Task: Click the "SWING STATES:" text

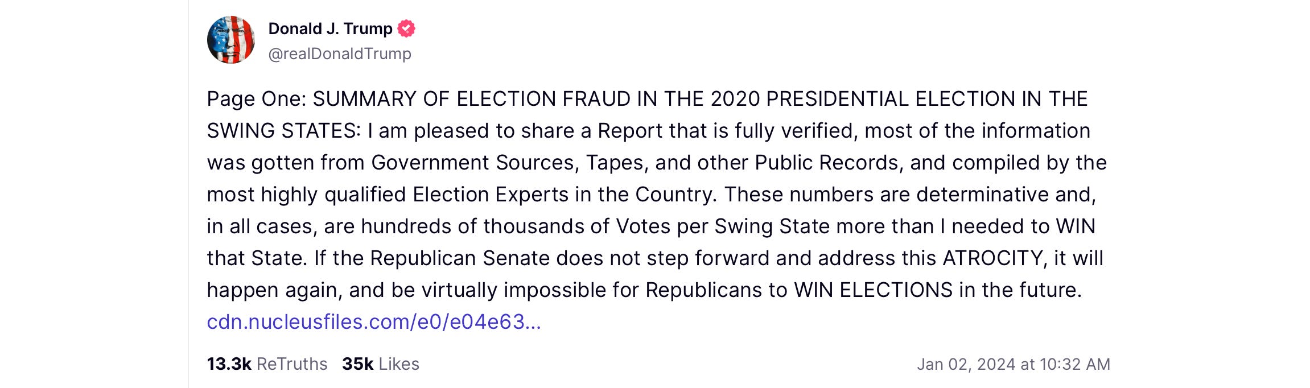Action: (283, 131)
